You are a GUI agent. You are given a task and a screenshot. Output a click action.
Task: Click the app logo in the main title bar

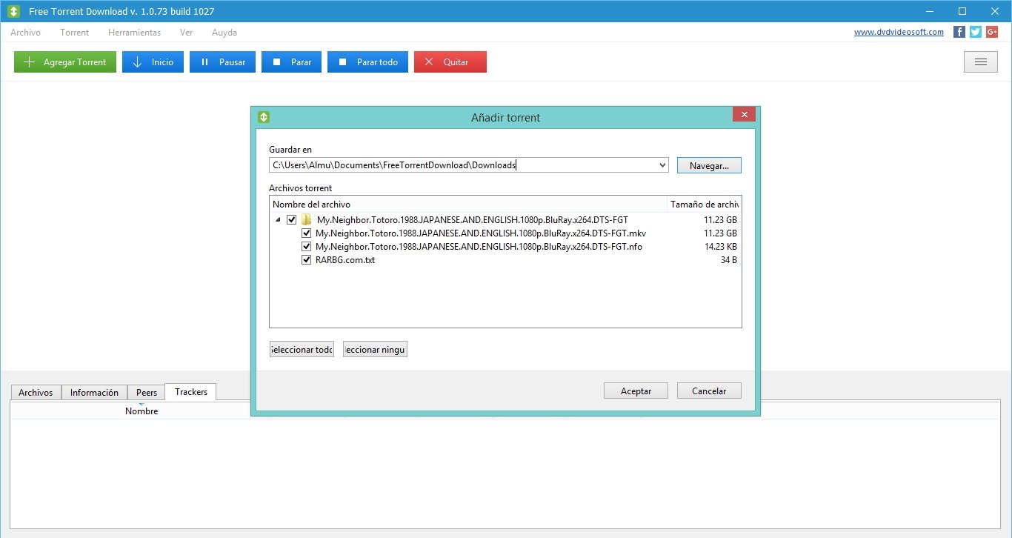13,11
